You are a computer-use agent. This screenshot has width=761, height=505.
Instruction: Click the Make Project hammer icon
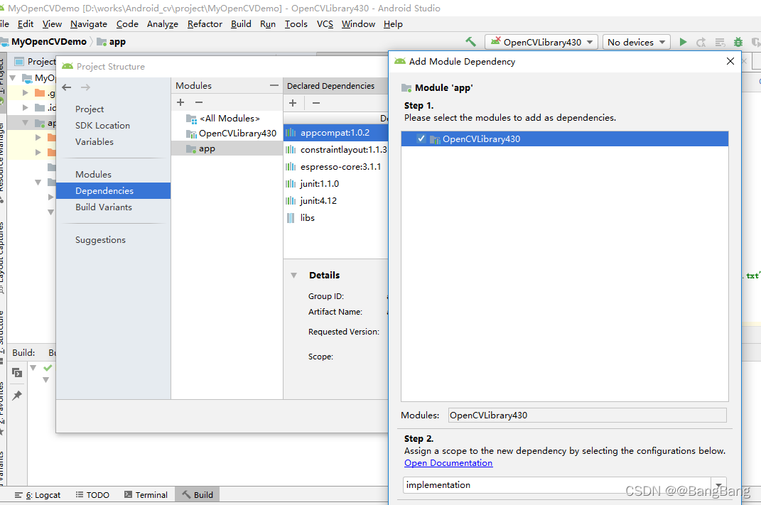click(471, 42)
